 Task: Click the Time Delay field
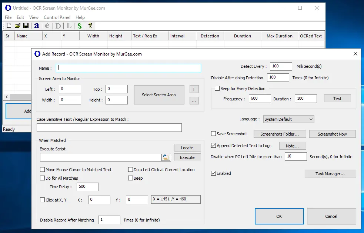[87, 187]
